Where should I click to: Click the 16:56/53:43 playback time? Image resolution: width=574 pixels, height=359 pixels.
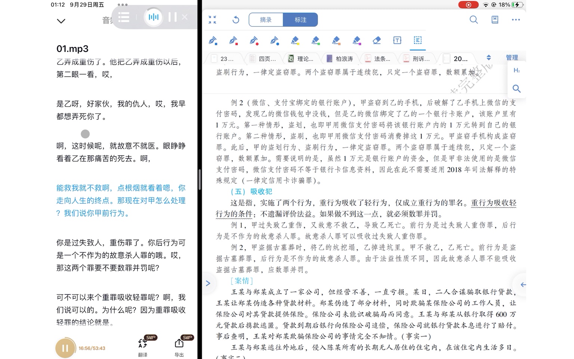pyautogui.click(x=92, y=348)
